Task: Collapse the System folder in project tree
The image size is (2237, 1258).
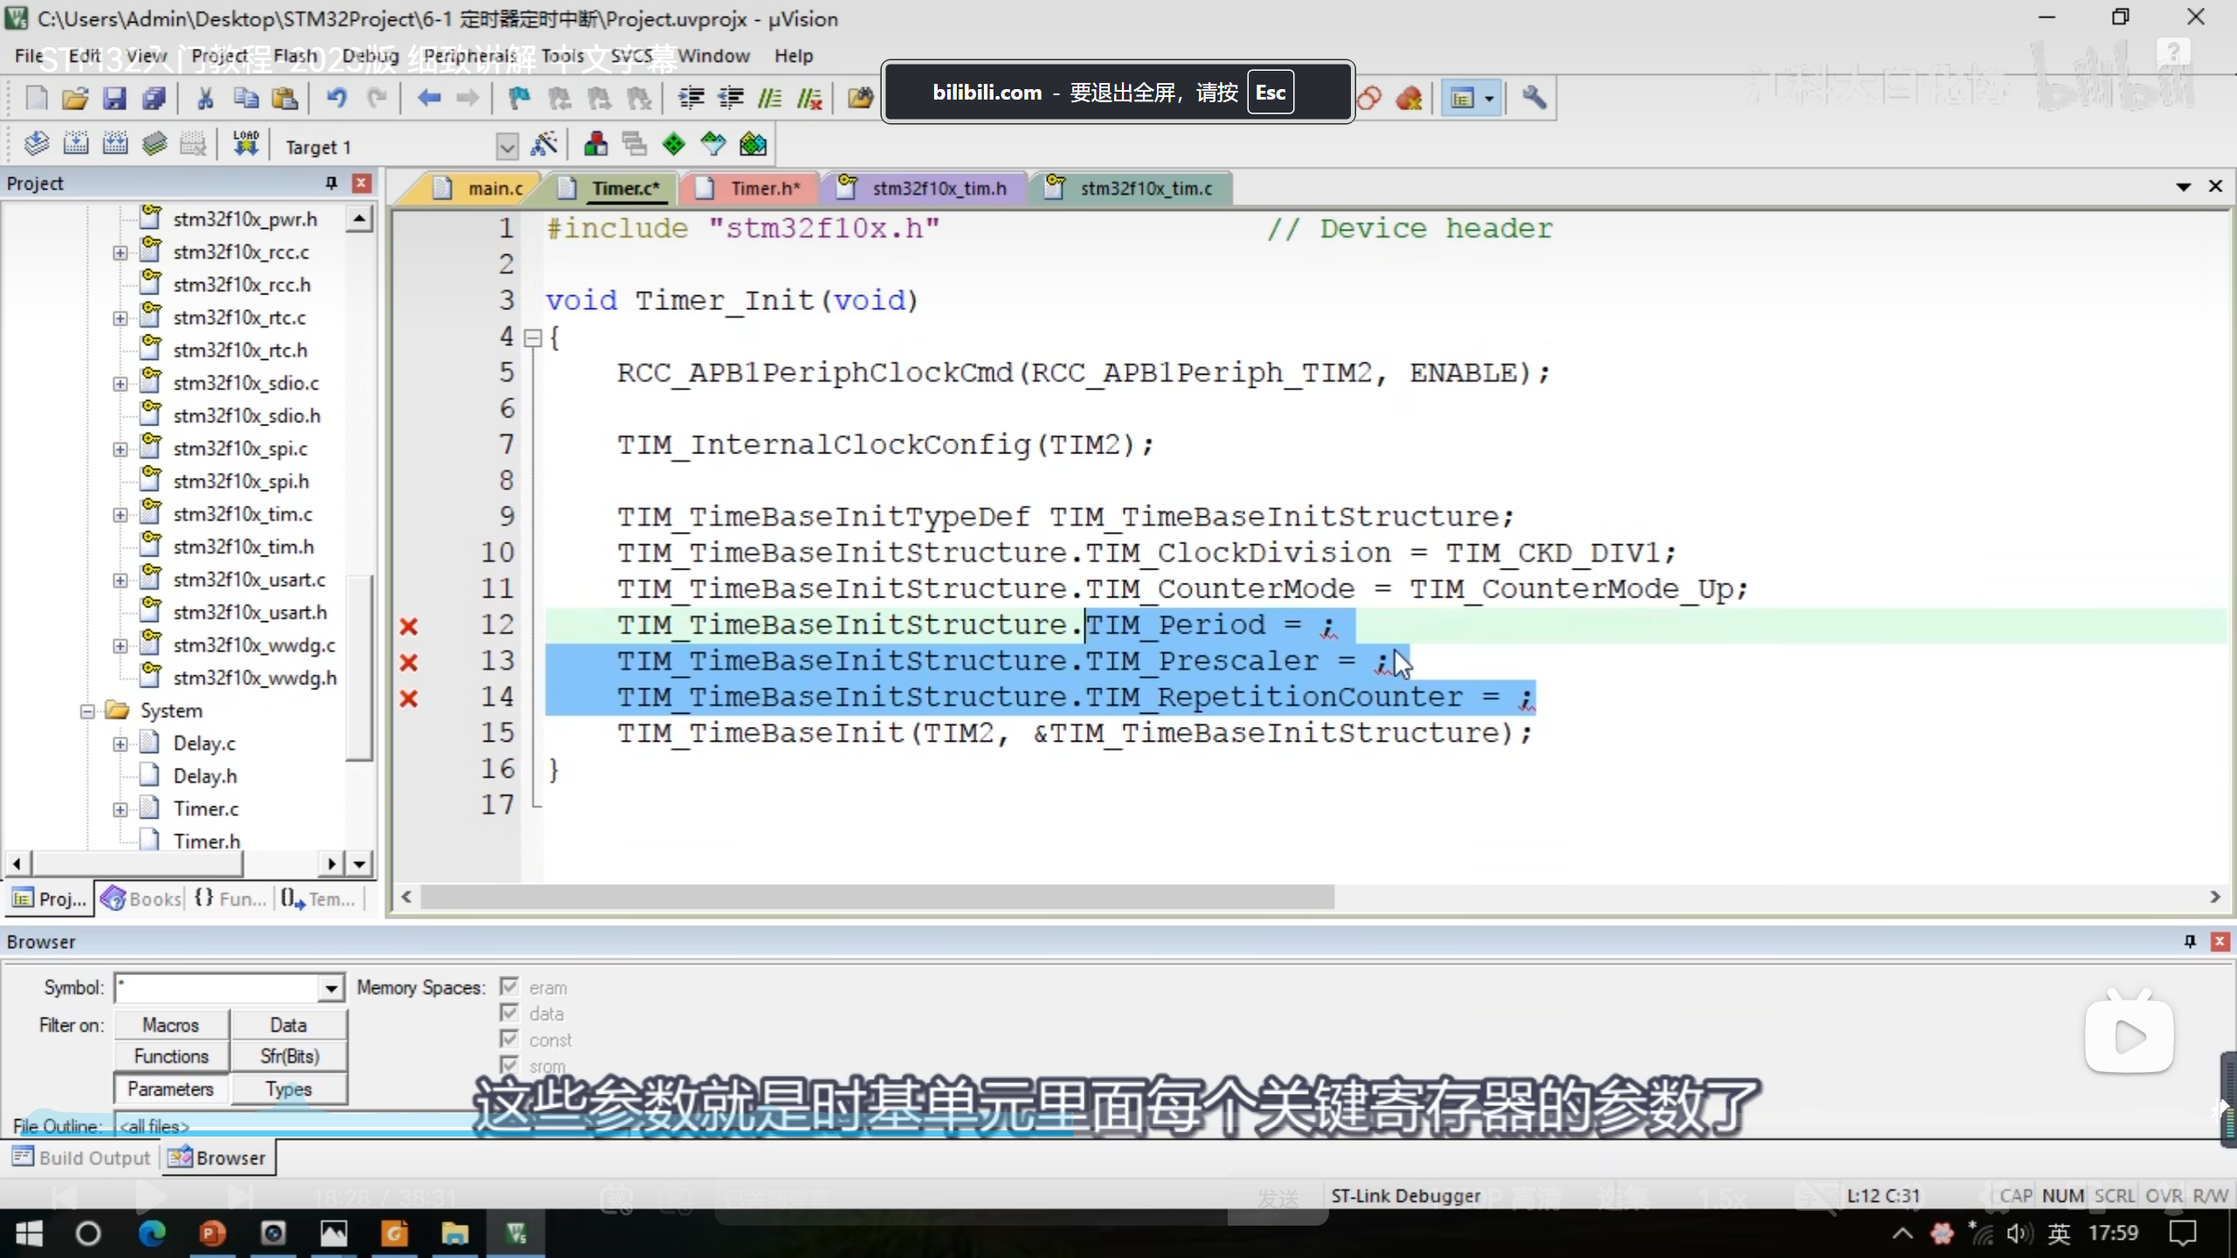Action: click(x=87, y=711)
